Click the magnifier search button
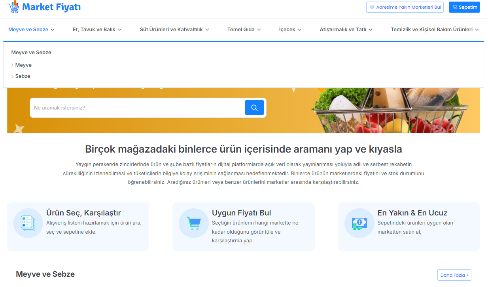This screenshot has width=488, height=287. (x=254, y=108)
